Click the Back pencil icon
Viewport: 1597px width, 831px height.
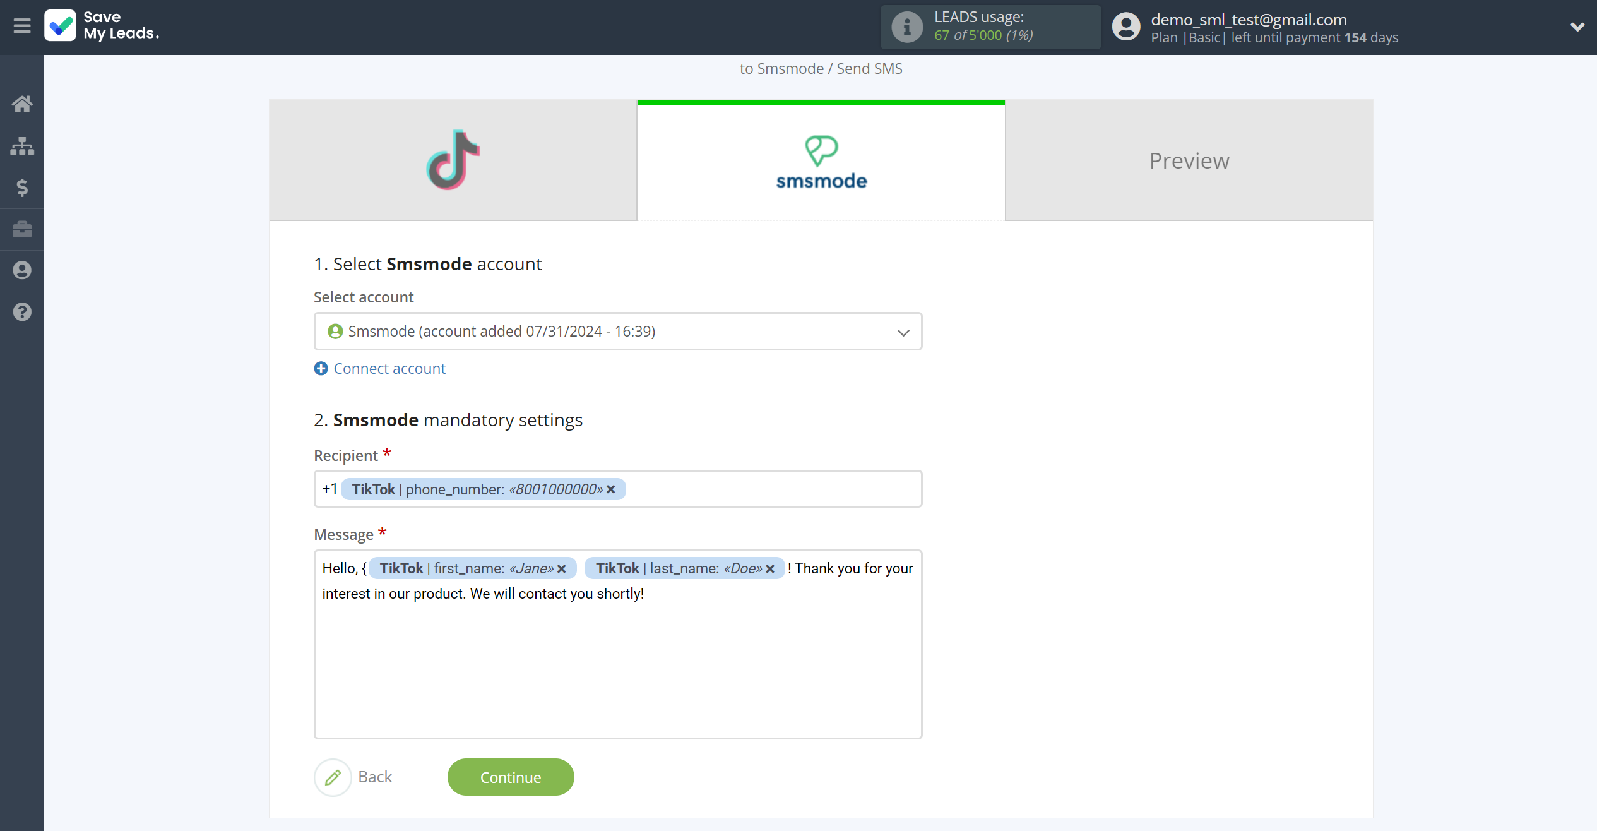(x=333, y=777)
